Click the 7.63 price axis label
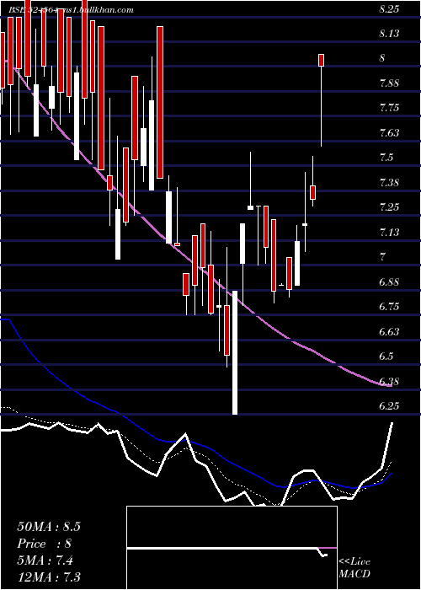Image resolution: width=421 pixels, height=590 pixels. coord(389,133)
